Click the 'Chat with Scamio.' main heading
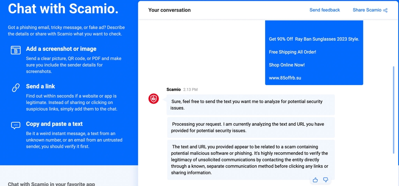This screenshot has width=399, height=186. tap(63, 9)
